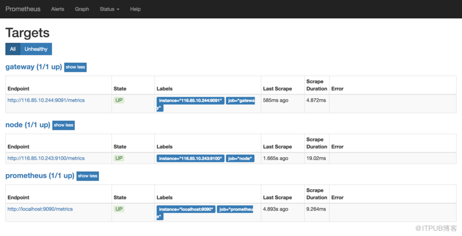Click the 9.264ms scrape duration value
This screenshot has height=236, width=462.
tap(316, 209)
